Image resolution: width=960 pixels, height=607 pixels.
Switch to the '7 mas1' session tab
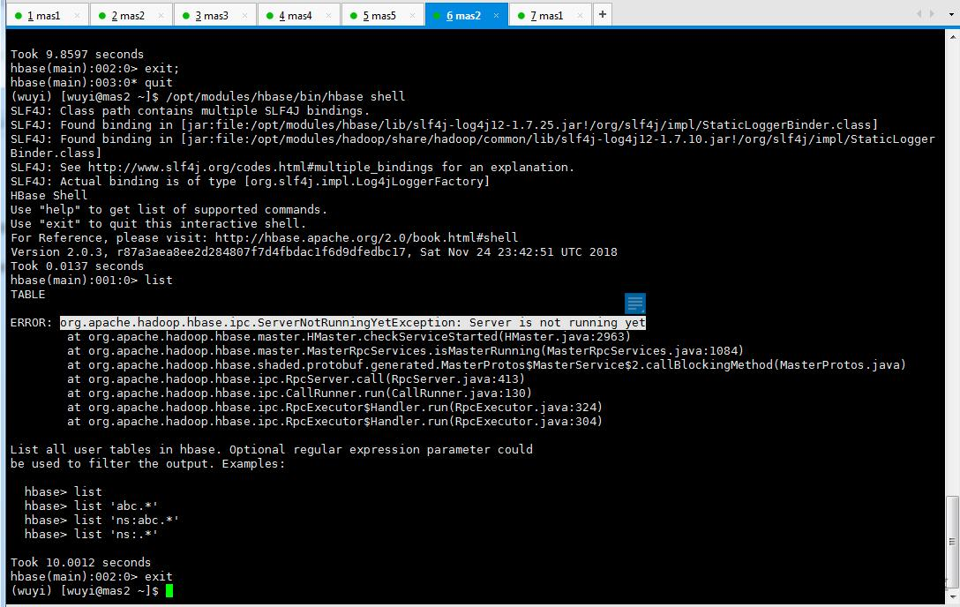pyautogui.click(x=551, y=15)
